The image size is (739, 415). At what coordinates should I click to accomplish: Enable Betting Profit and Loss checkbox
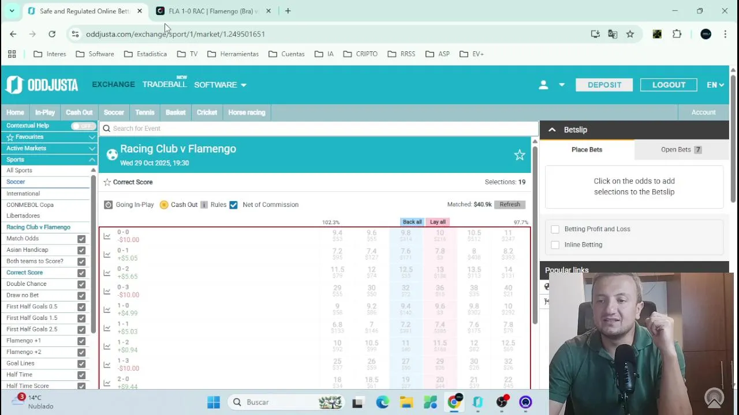(x=555, y=229)
